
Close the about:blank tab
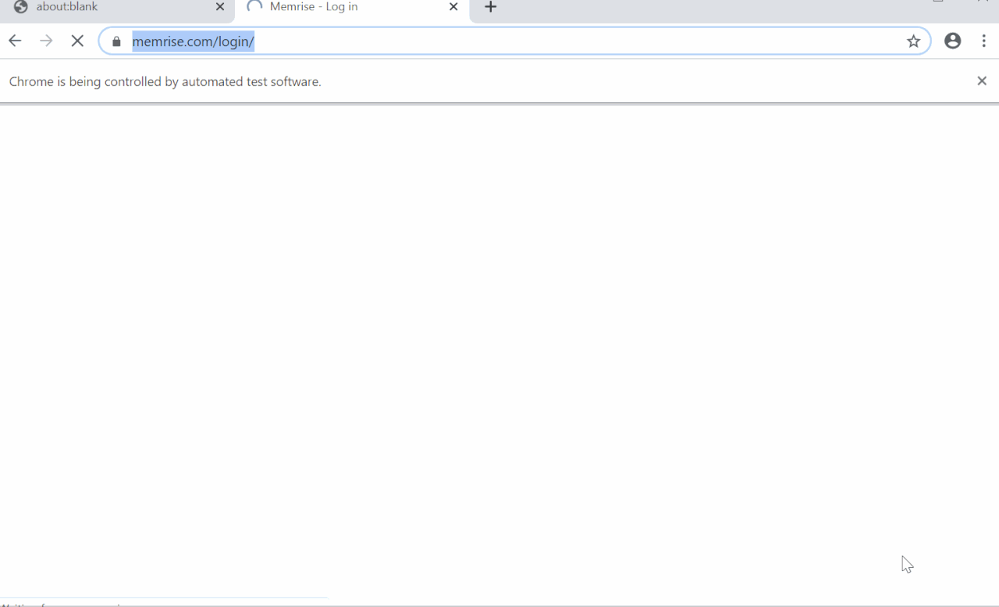click(x=220, y=7)
